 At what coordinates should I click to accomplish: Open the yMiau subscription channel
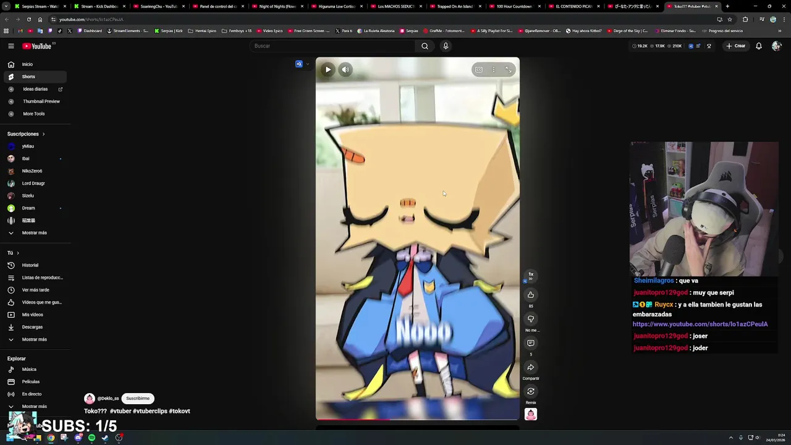coord(34,146)
